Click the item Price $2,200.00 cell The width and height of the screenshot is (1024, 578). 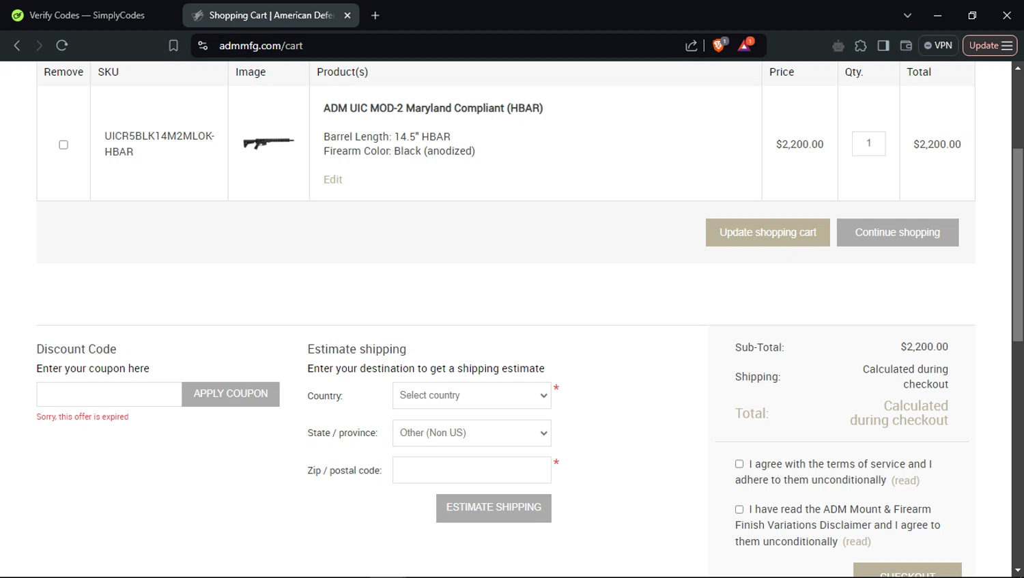pyautogui.click(x=799, y=145)
